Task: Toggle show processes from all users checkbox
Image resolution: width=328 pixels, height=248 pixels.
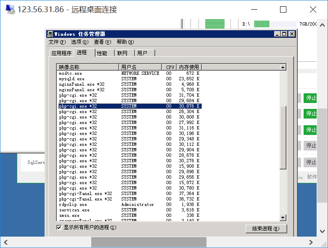Action: [59, 227]
